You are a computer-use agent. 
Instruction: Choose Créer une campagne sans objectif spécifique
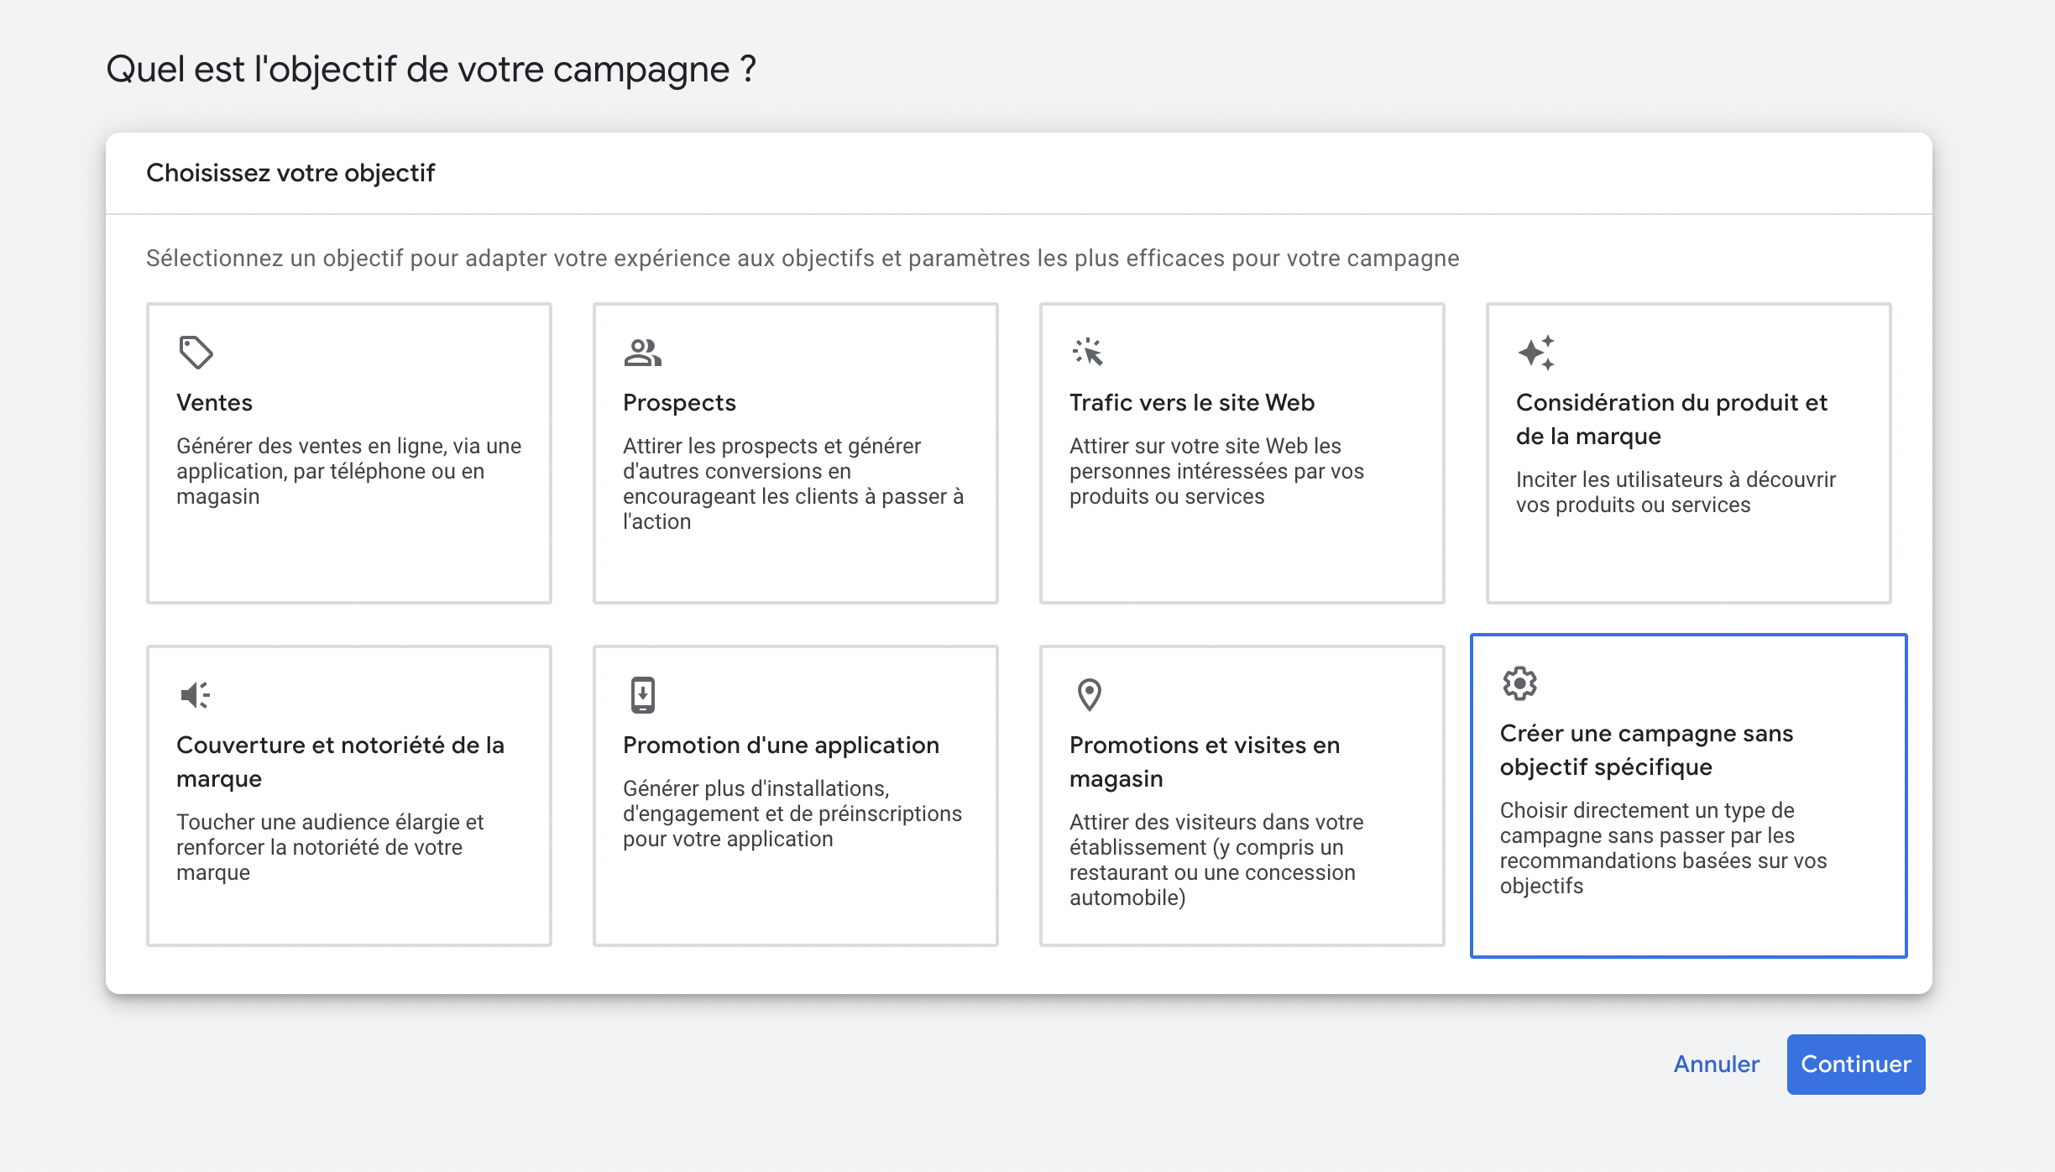[1689, 796]
